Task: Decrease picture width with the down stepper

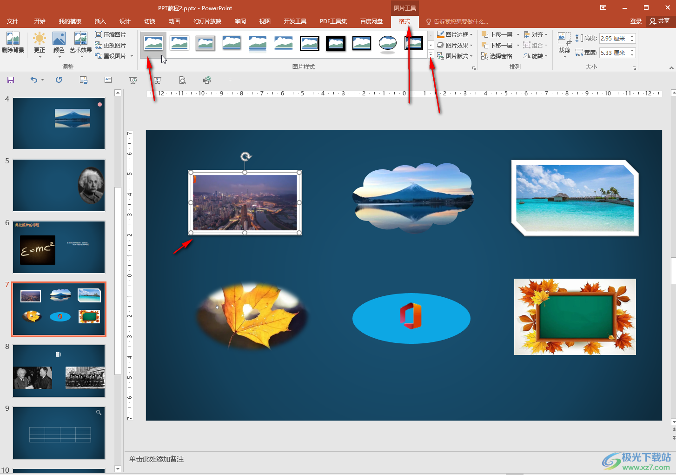Action: (x=632, y=55)
